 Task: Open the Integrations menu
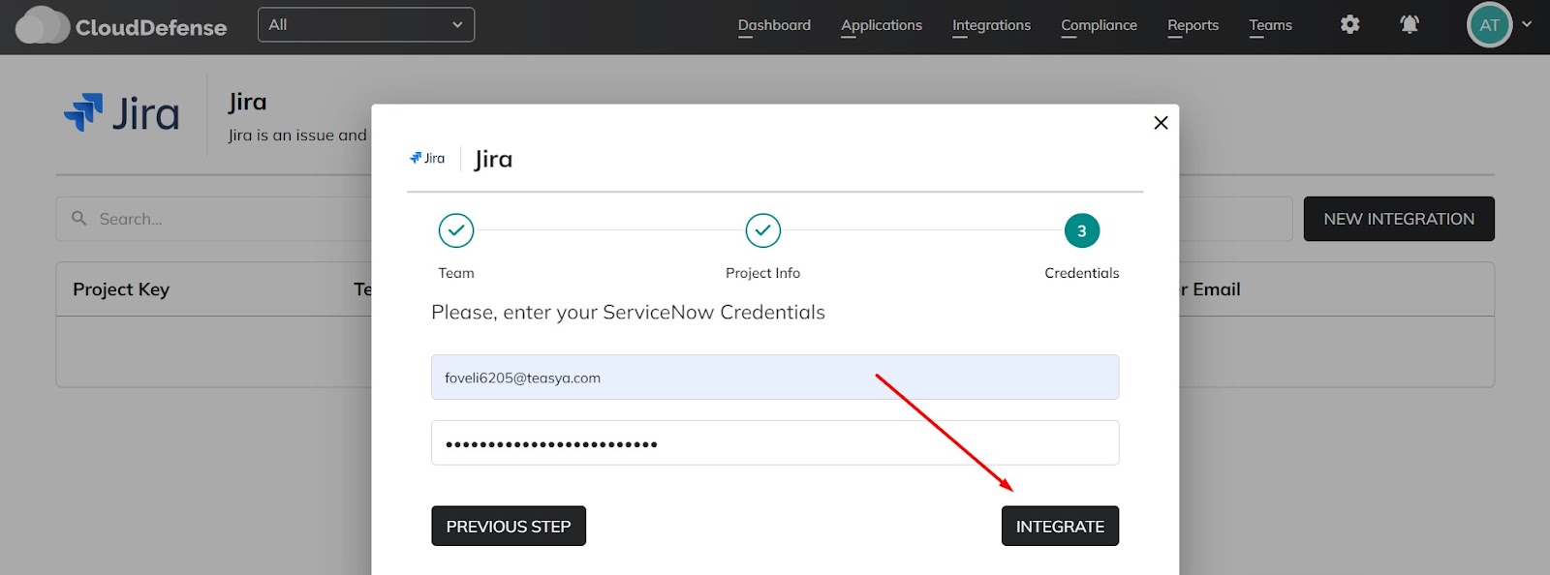click(x=991, y=25)
